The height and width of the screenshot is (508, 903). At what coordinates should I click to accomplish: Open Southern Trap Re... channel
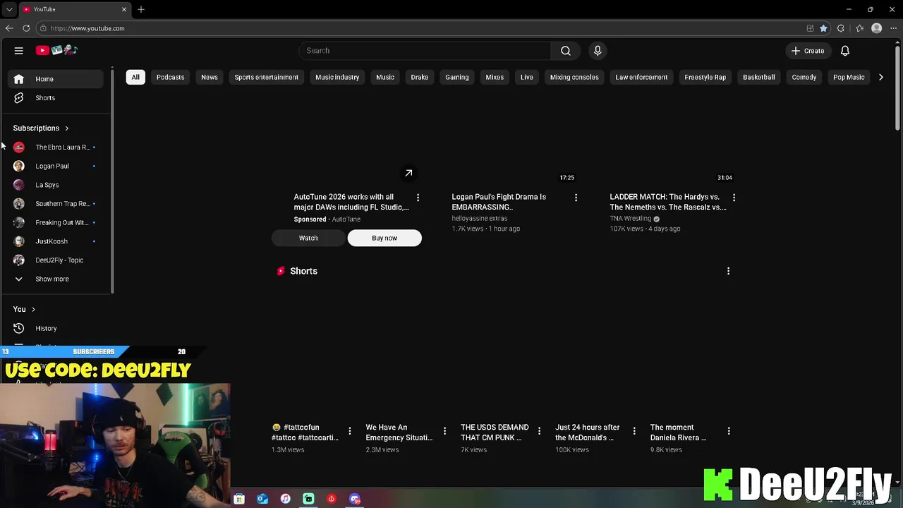click(x=56, y=203)
